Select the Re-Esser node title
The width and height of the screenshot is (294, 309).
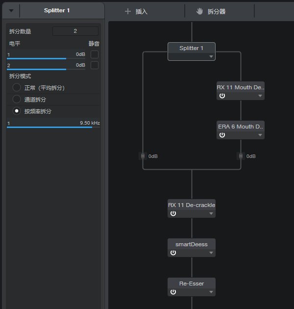pos(192,283)
